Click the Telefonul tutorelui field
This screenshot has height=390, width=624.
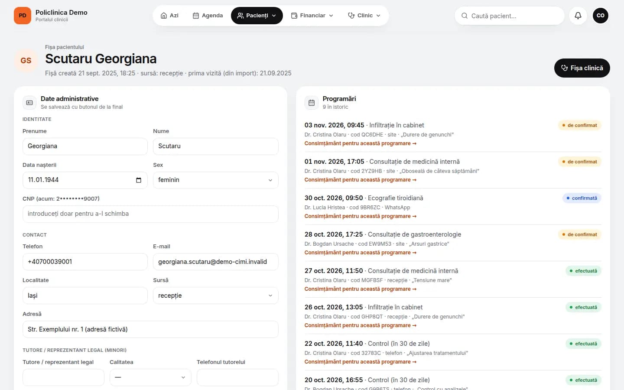click(237, 377)
